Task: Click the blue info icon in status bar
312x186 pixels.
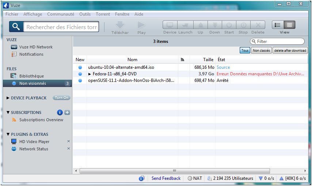Action: point(141,178)
